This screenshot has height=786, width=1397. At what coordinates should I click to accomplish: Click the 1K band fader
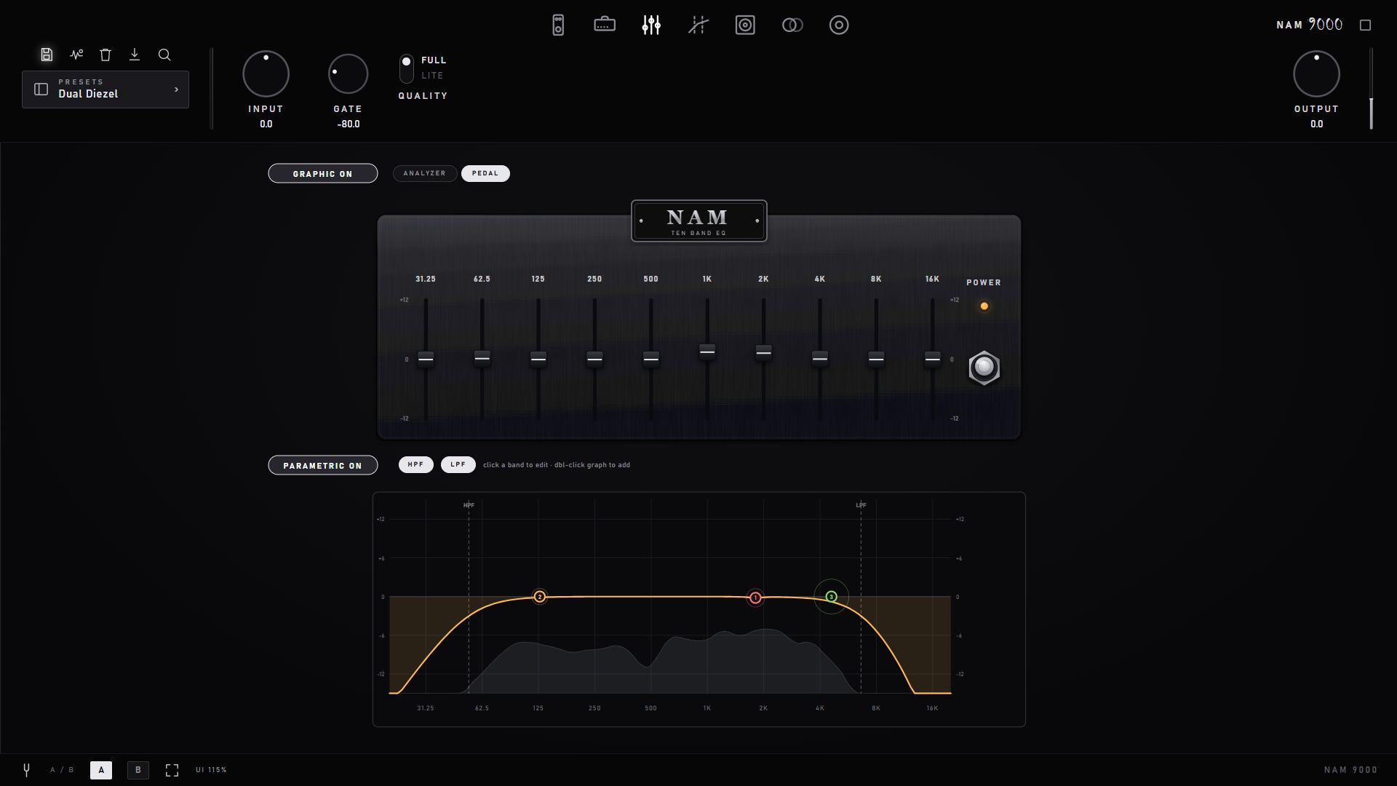click(x=707, y=352)
